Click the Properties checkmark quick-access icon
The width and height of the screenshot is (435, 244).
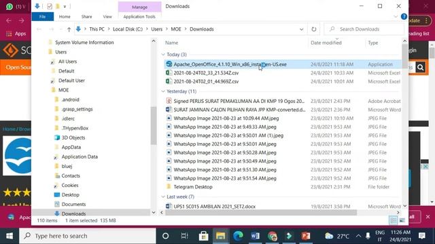(x=50, y=6)
